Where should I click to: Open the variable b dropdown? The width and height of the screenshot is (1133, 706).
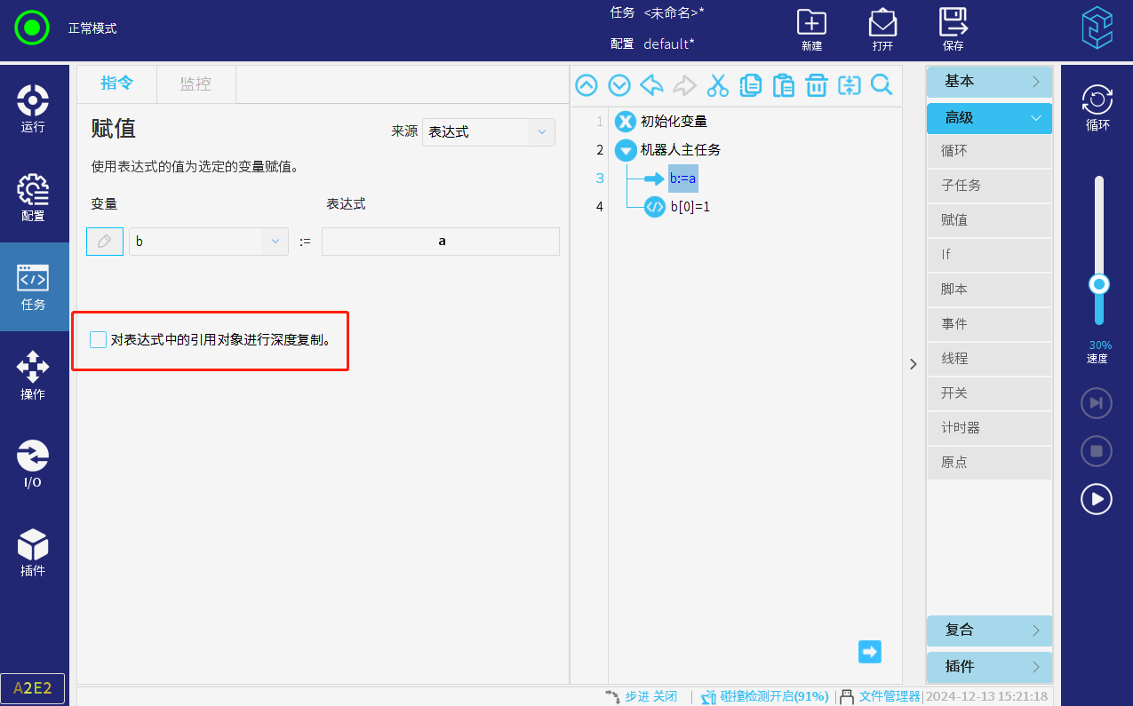tap(209, 242)
